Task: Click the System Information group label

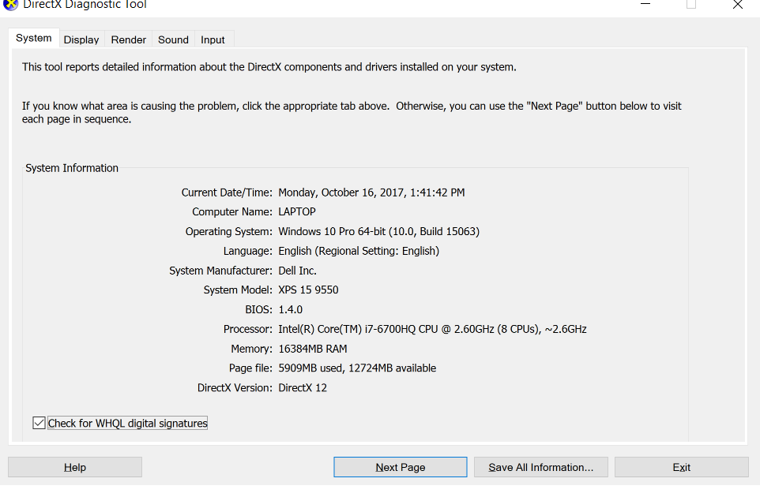Action: 72,168
